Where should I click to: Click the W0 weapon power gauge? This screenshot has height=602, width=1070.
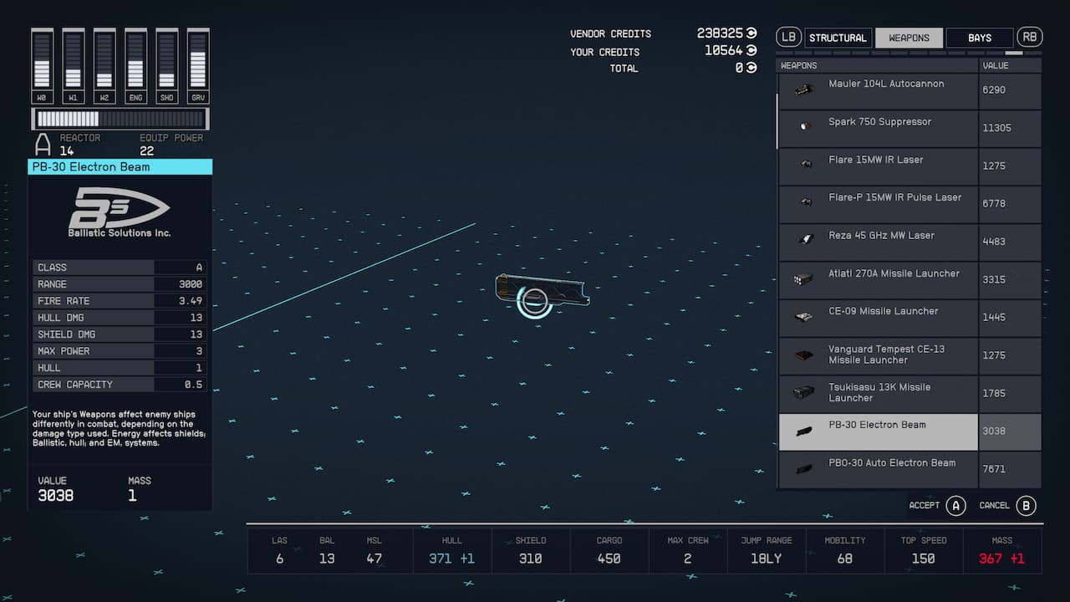click(42, 60)
